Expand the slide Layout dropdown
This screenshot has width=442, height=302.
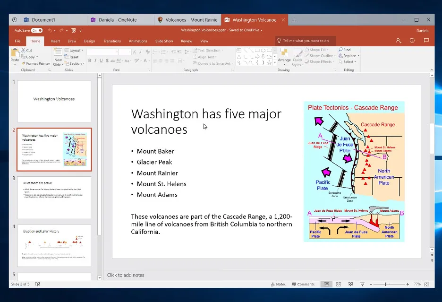coord(74,50)
